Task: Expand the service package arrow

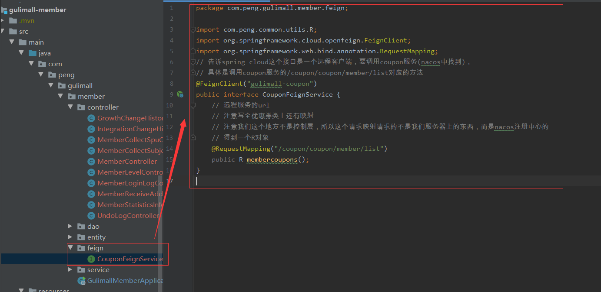Action: 70,269
